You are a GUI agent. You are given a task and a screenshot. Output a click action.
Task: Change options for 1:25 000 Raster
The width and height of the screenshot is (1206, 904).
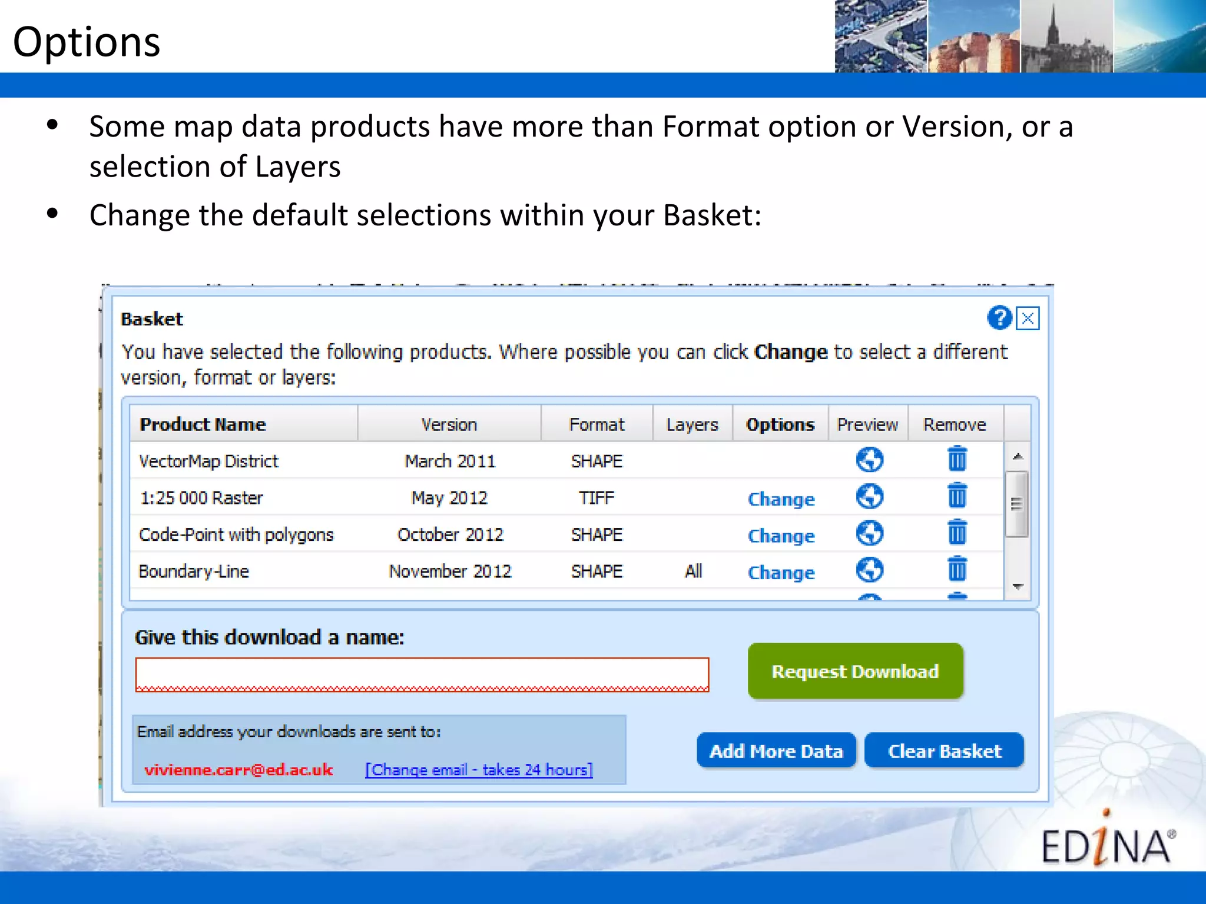click(781, 499)
